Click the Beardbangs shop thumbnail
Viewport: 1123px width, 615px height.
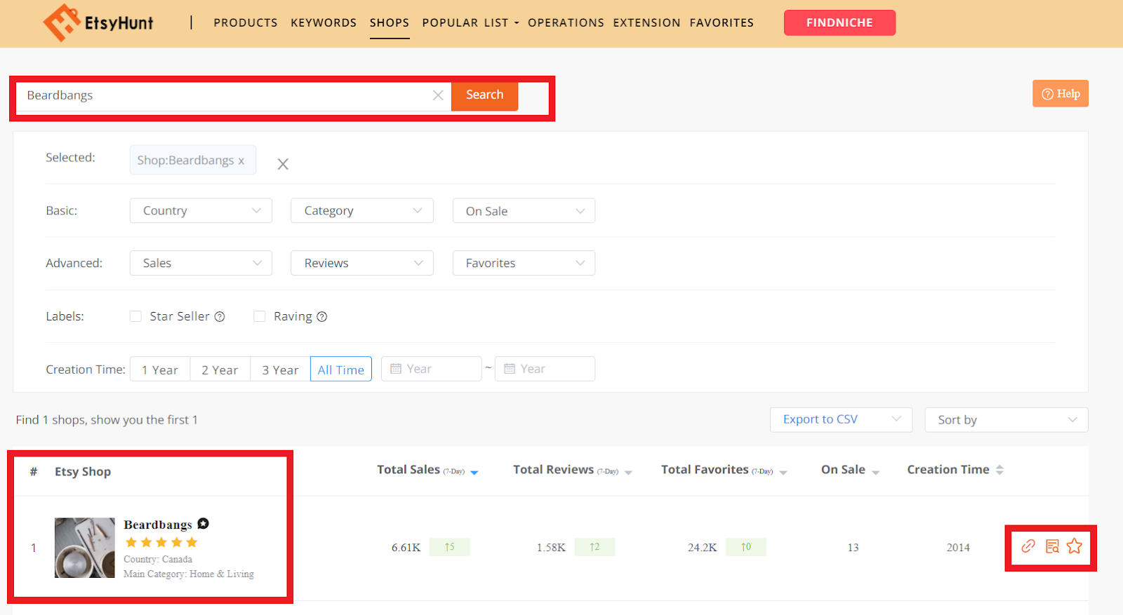84,548
